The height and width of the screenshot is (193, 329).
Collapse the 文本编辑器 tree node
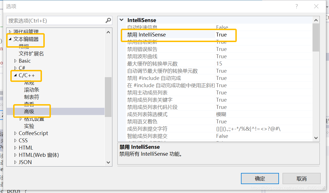[x=10, y=39]
